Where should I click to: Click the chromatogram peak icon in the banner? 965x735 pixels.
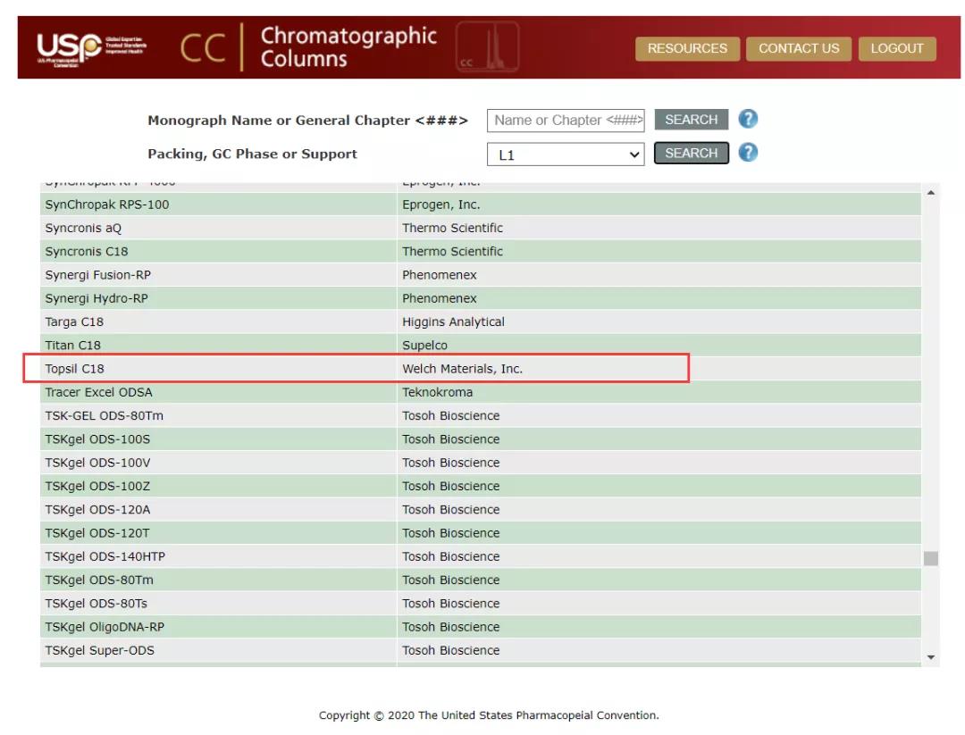point(487,47)
